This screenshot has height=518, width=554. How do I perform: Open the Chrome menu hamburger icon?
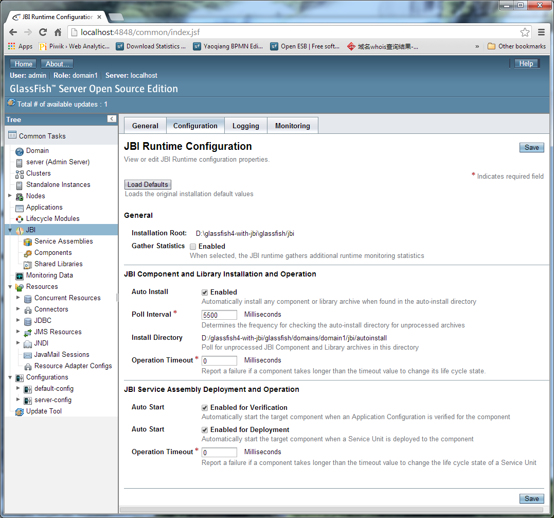click(x=541, y=32)
